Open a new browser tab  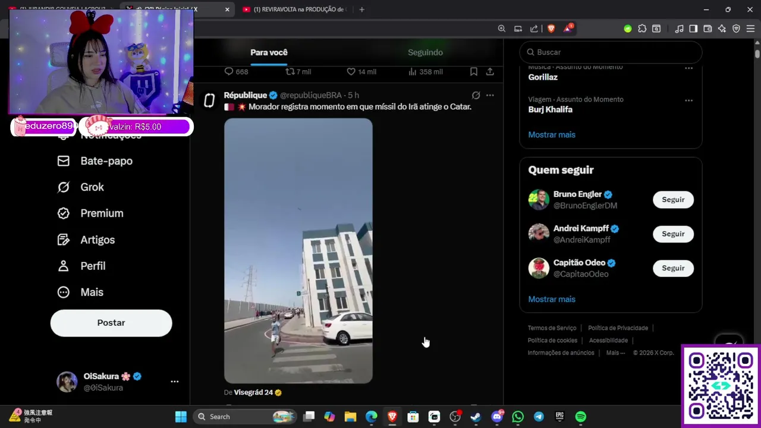(361, 10)
